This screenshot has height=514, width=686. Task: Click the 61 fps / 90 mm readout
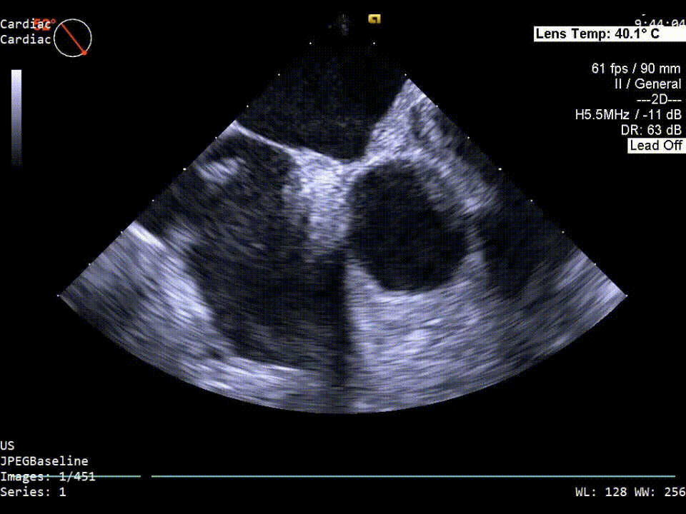tap(636, 69)
